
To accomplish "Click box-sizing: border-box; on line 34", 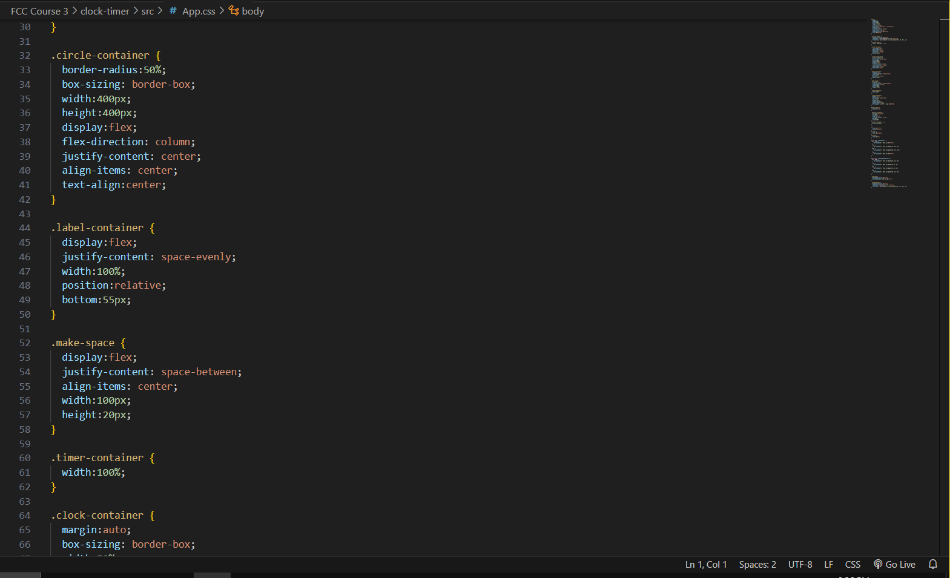I will point(128,84).
